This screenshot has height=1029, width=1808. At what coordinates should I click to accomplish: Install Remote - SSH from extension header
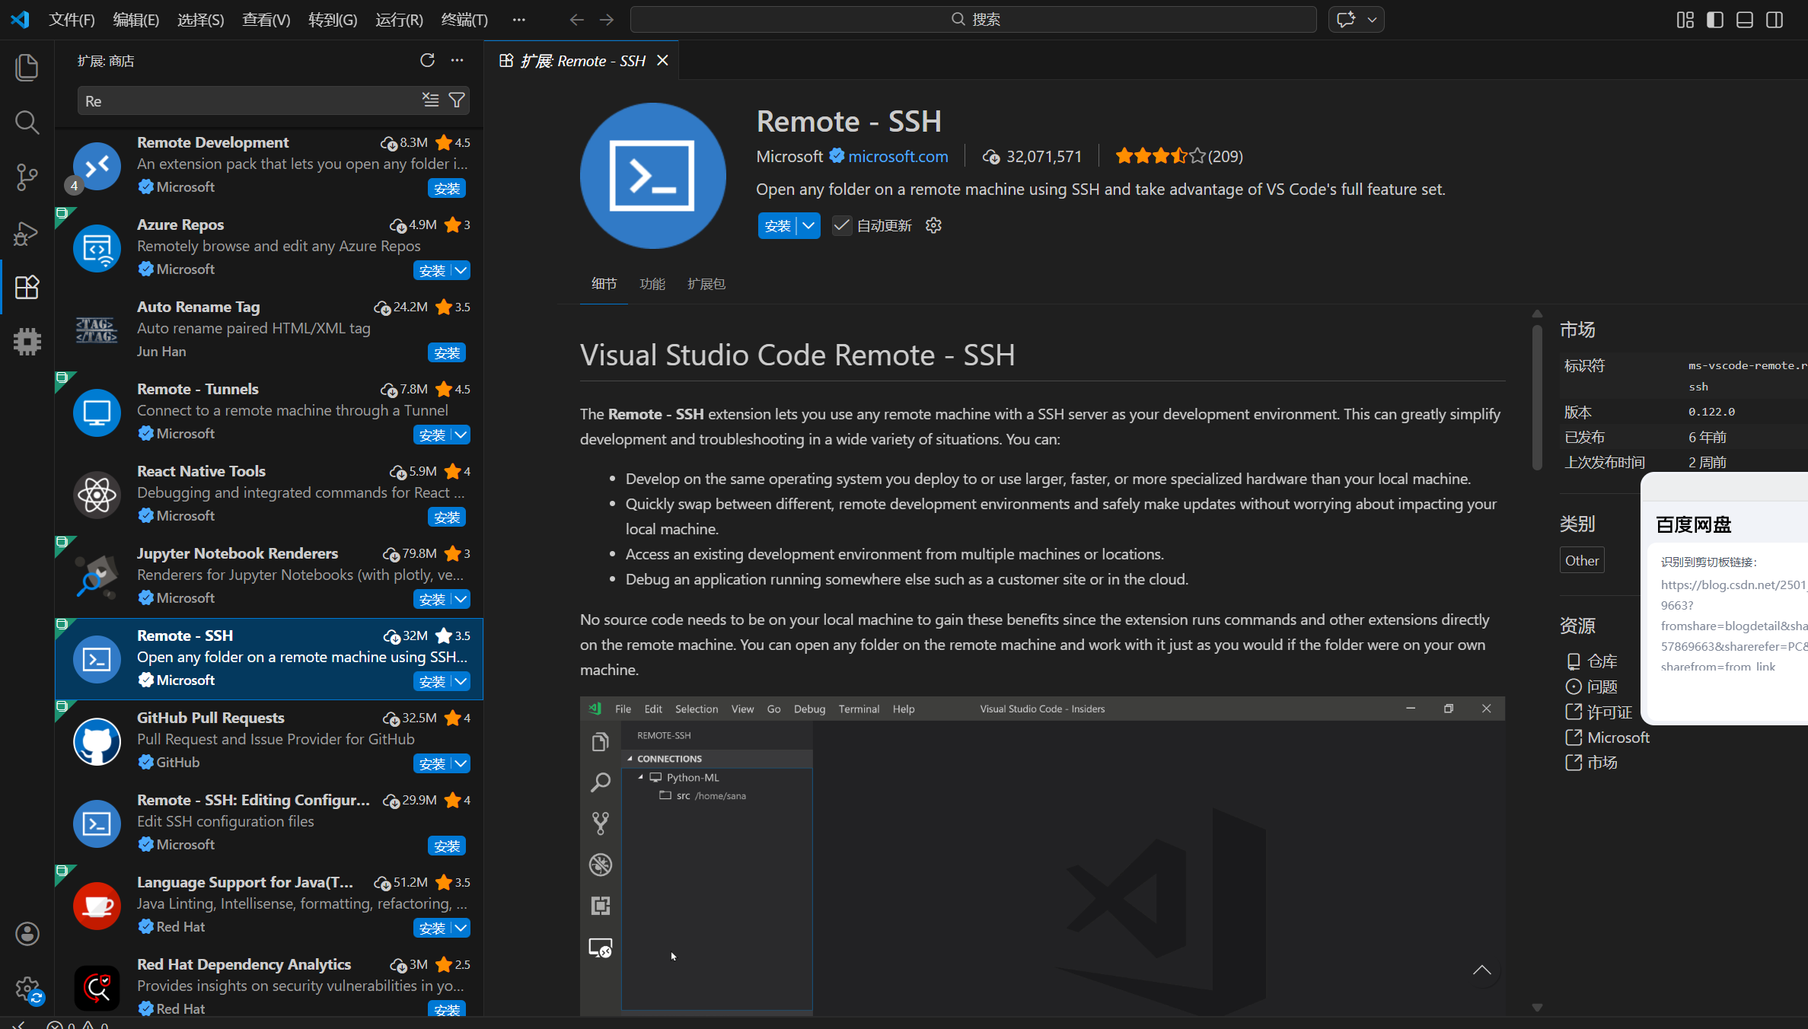777,225
